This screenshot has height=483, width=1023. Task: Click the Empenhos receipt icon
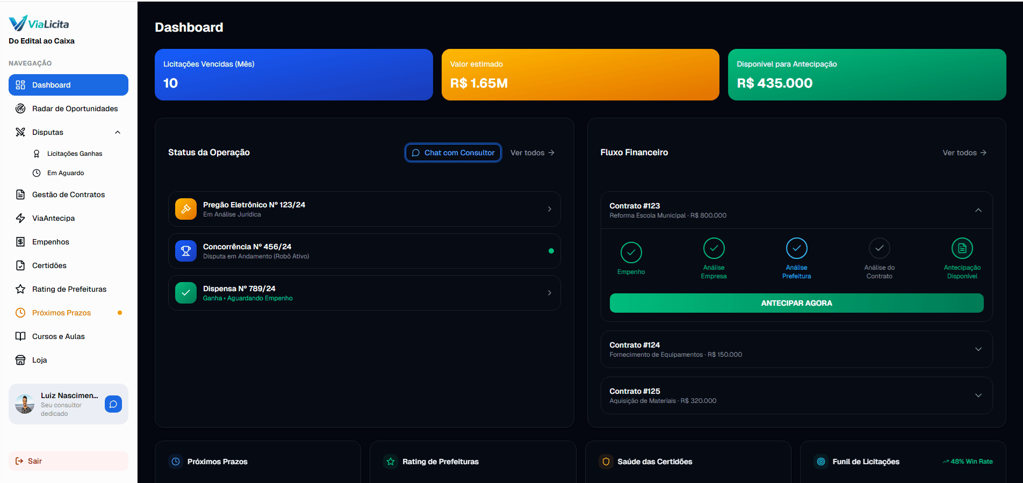pyautogui.click(x=20, y=242)
